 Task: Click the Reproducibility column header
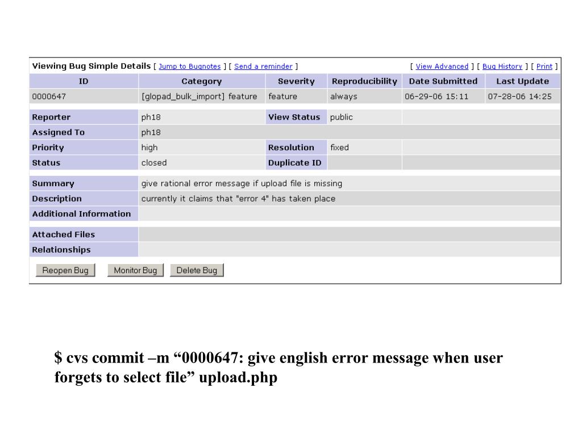tap(364, 81)
